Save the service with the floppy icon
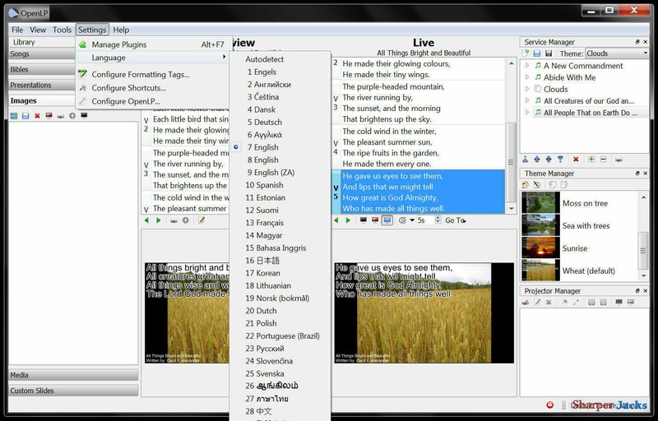The width and height of the screenshot is (658, 421). coord(549,53)
